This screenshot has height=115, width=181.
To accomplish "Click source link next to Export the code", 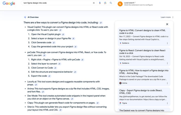I will (49, 76).
